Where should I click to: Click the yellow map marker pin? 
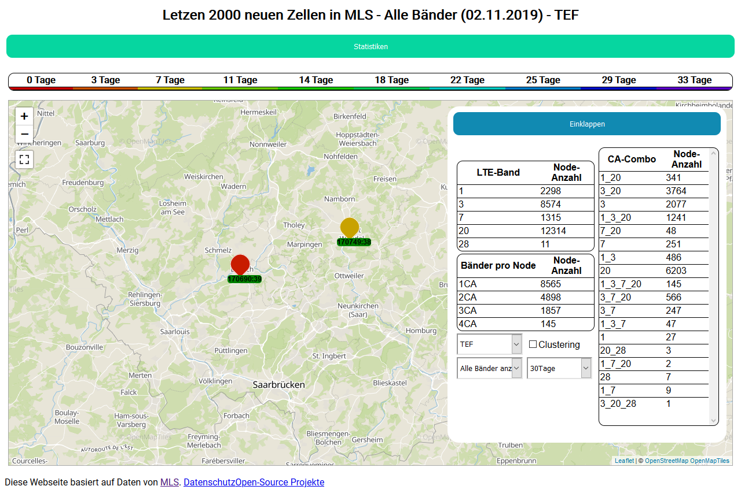tap(350, 227)
